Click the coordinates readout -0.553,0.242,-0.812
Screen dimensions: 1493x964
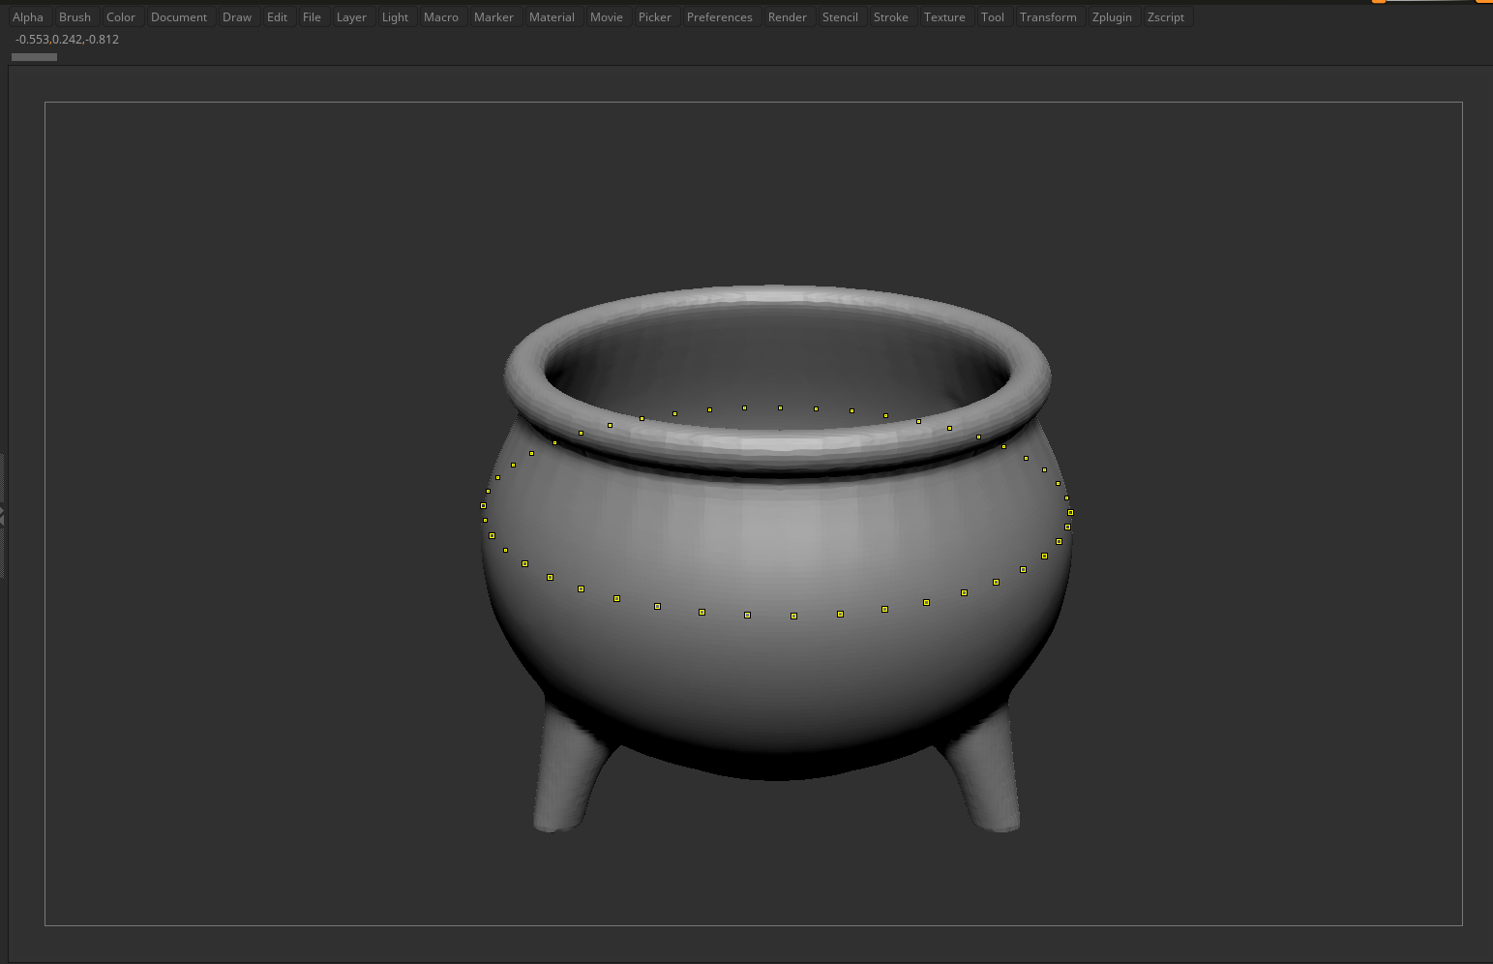[x=67, y=40]
